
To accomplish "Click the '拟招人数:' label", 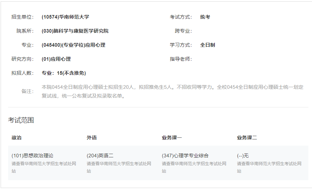I will tap(22, 73).
